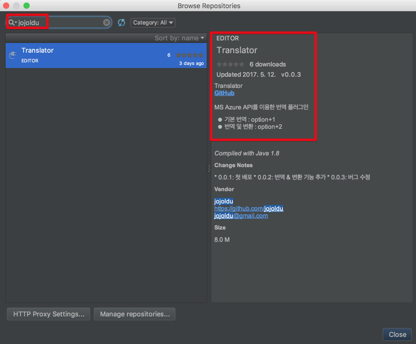This screenshot has height=344, width=416.
Task: Open the Category: All dropdown
Action: (x=153, y=22)
